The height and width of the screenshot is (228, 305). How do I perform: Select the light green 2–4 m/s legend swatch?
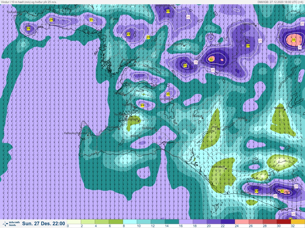click(x=88, y=222)
